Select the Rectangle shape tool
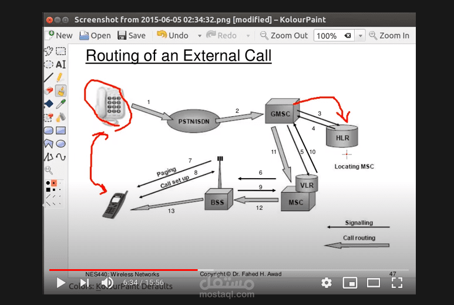Image resolution: width=454 pixels, height=305 pixels. (x=61, y=130)
